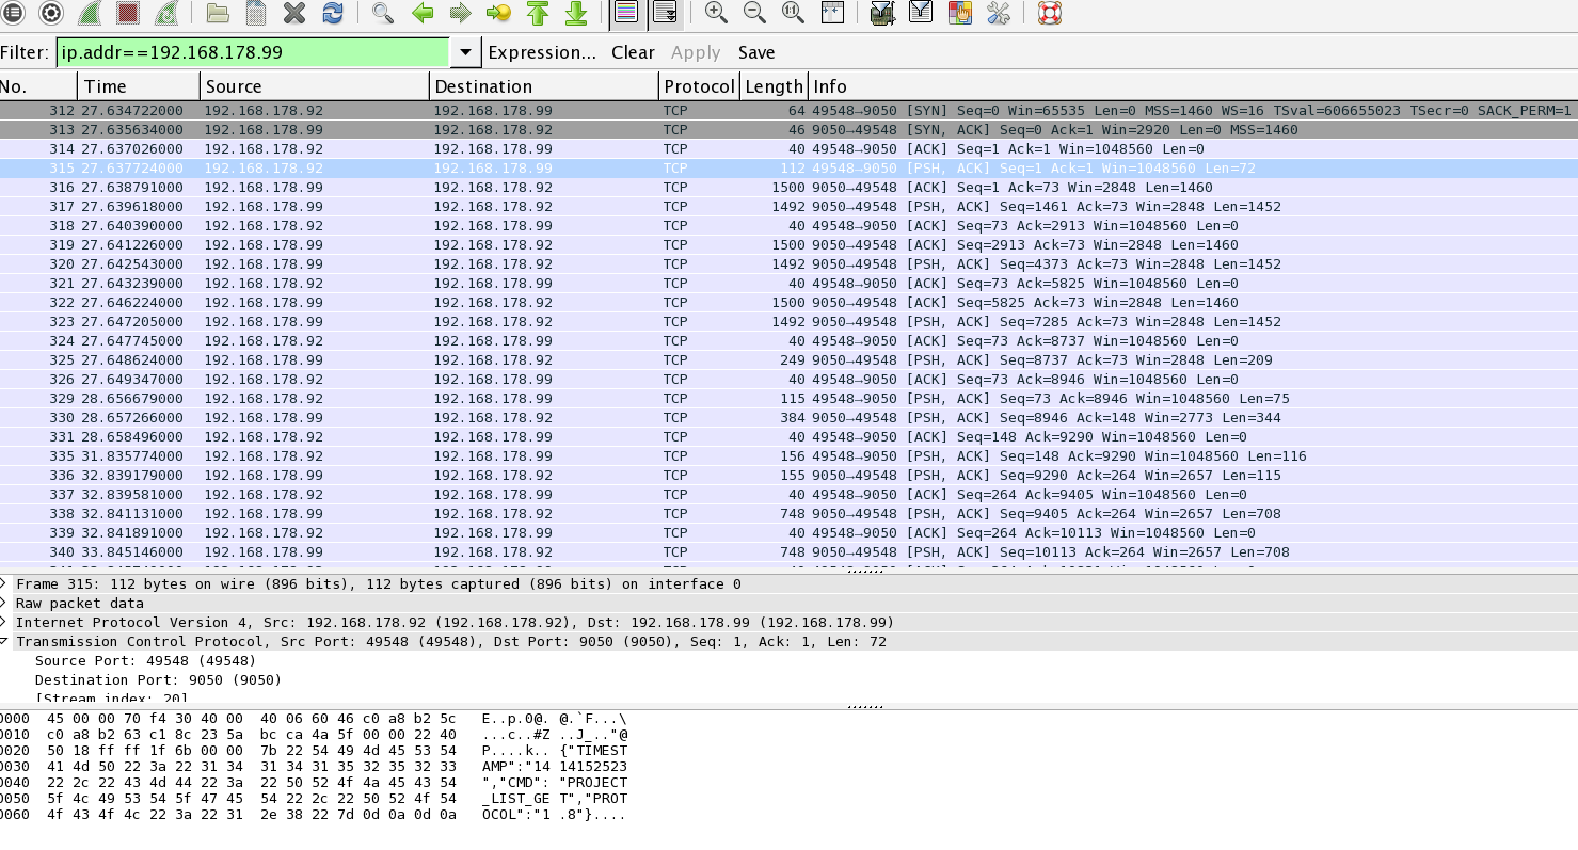Click Expression... to build a filter
Screen dimensions: 1578x850
point(541,53)
